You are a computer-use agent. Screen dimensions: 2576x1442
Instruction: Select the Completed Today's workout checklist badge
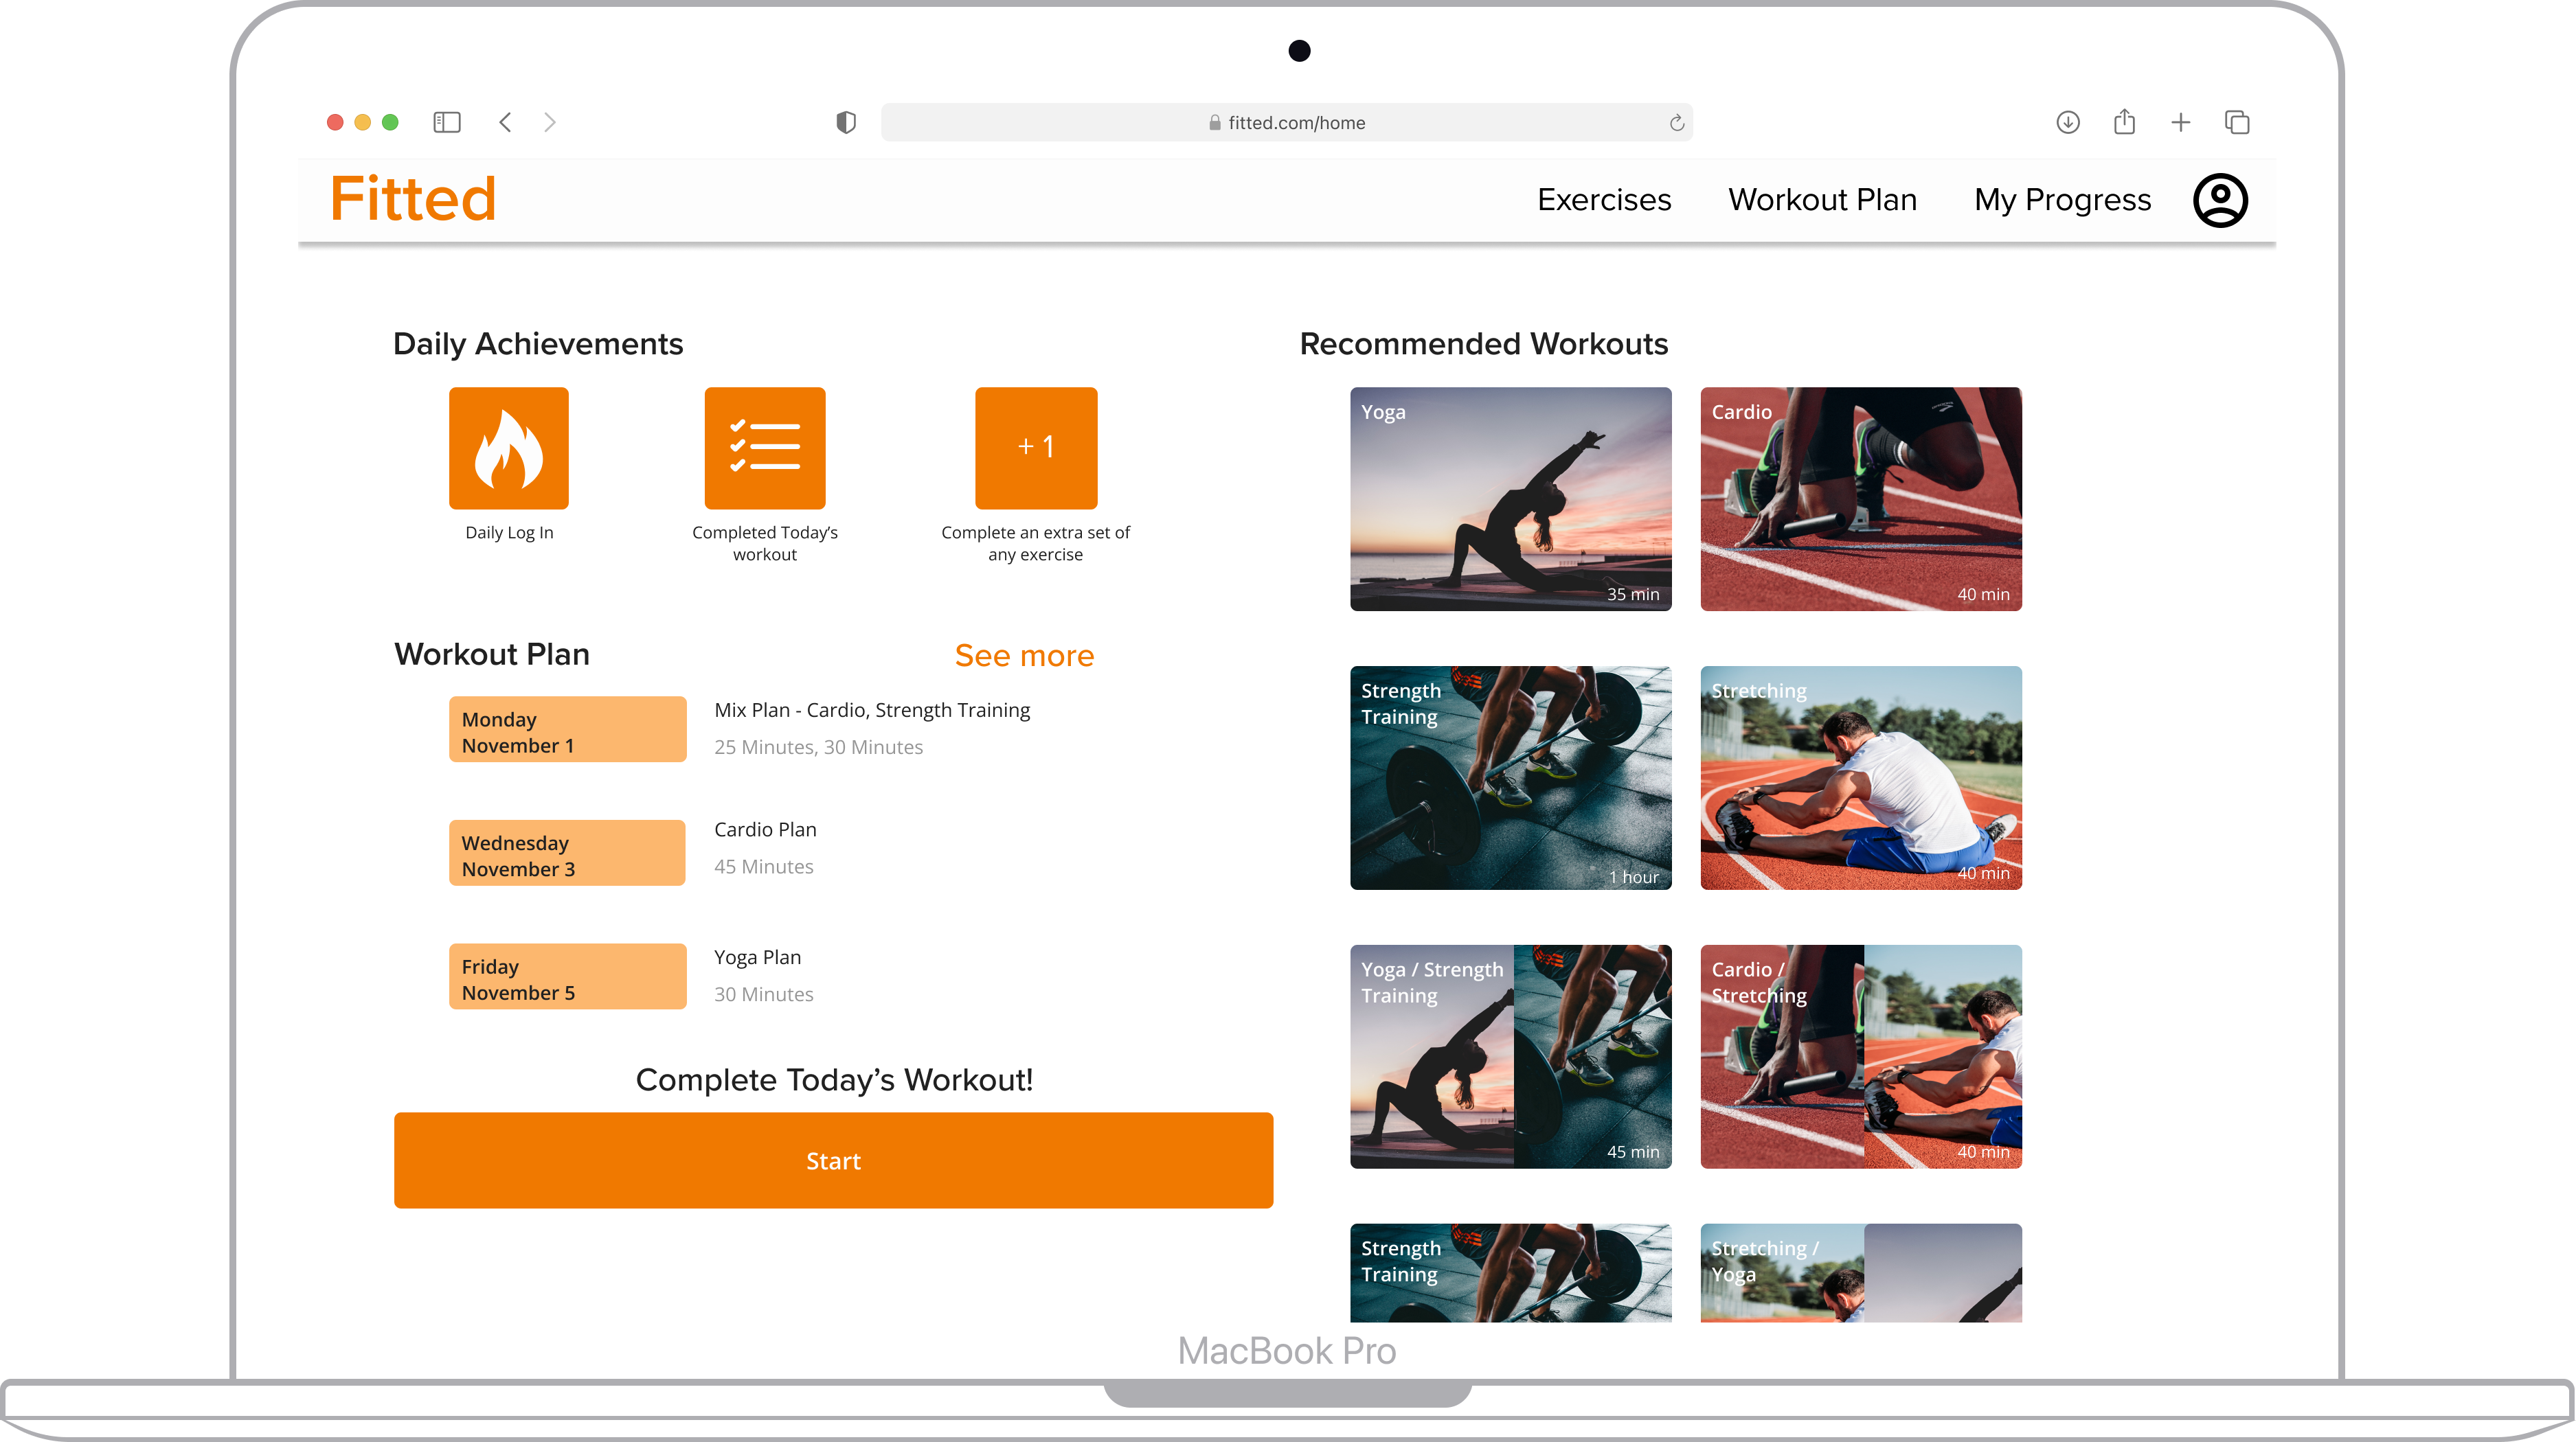[765, 448]
